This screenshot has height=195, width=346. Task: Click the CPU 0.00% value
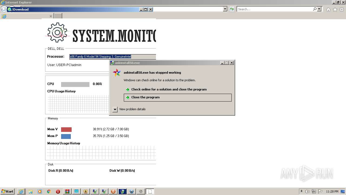(x=97, y=84)
